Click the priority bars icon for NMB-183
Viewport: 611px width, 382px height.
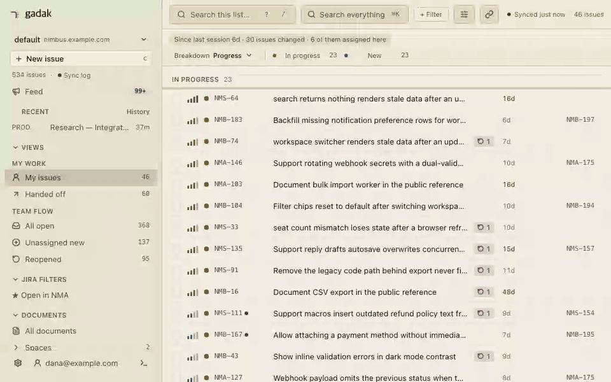pyautogui.click(x=192, y=120)
